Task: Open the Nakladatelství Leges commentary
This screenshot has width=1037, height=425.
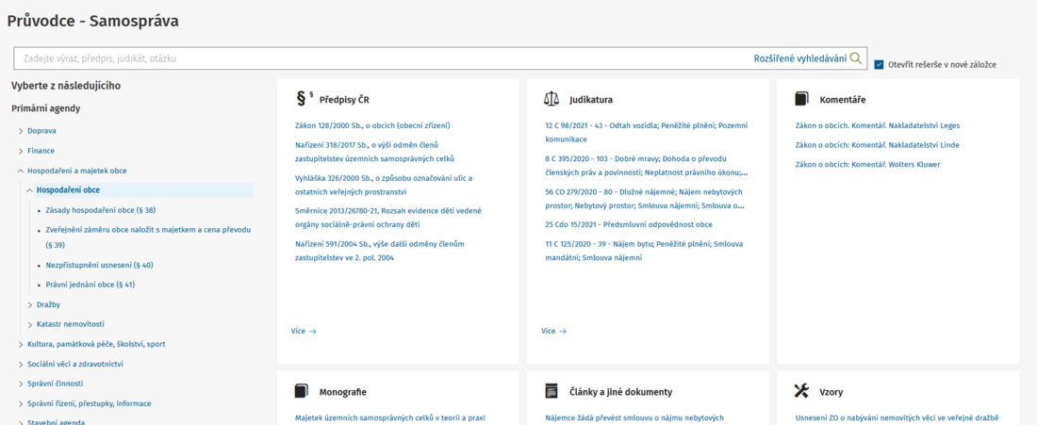Action: (877, 125)
